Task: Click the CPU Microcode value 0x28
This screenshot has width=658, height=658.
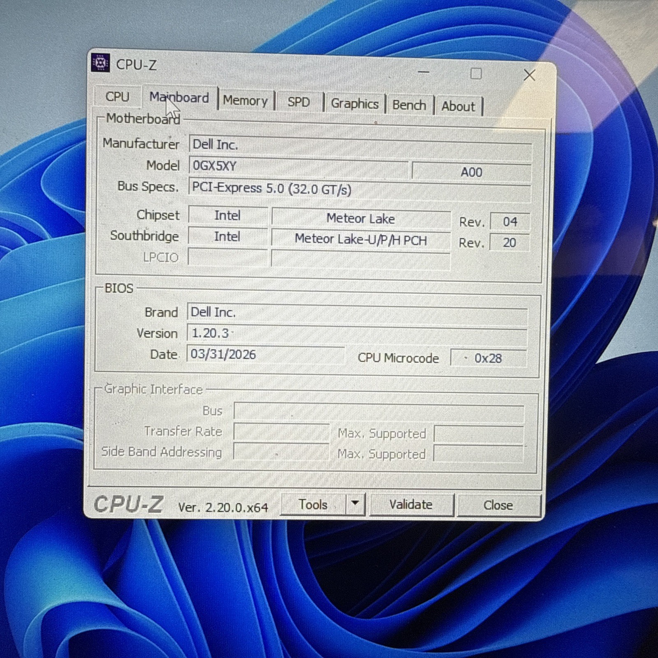Action: [x=488, y=358]
